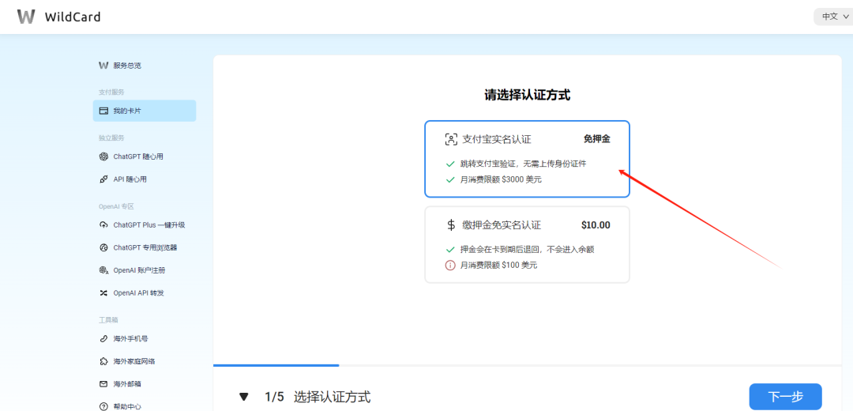Image resolution: width=853 pixels, height=411 pixels.
Task: Expand the 1/5 选择认证方式 step triangle
Action: pyautogui.click(x=244, y=397)
